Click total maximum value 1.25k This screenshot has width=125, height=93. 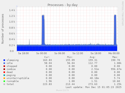coord(118,84)
